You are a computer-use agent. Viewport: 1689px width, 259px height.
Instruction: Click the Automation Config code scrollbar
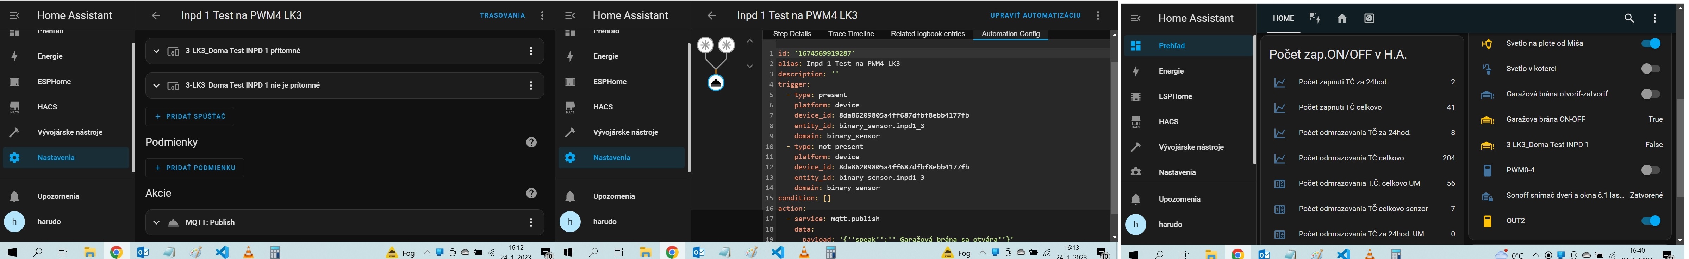(1114, 131)
